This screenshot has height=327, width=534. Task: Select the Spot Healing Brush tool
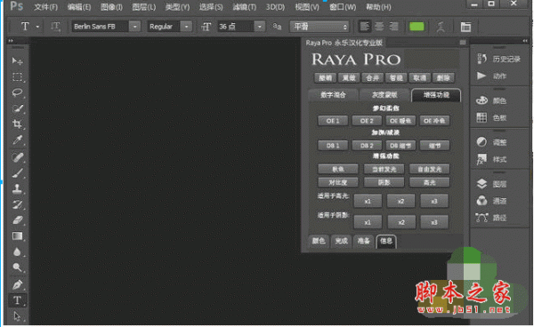tap(17, 157)
